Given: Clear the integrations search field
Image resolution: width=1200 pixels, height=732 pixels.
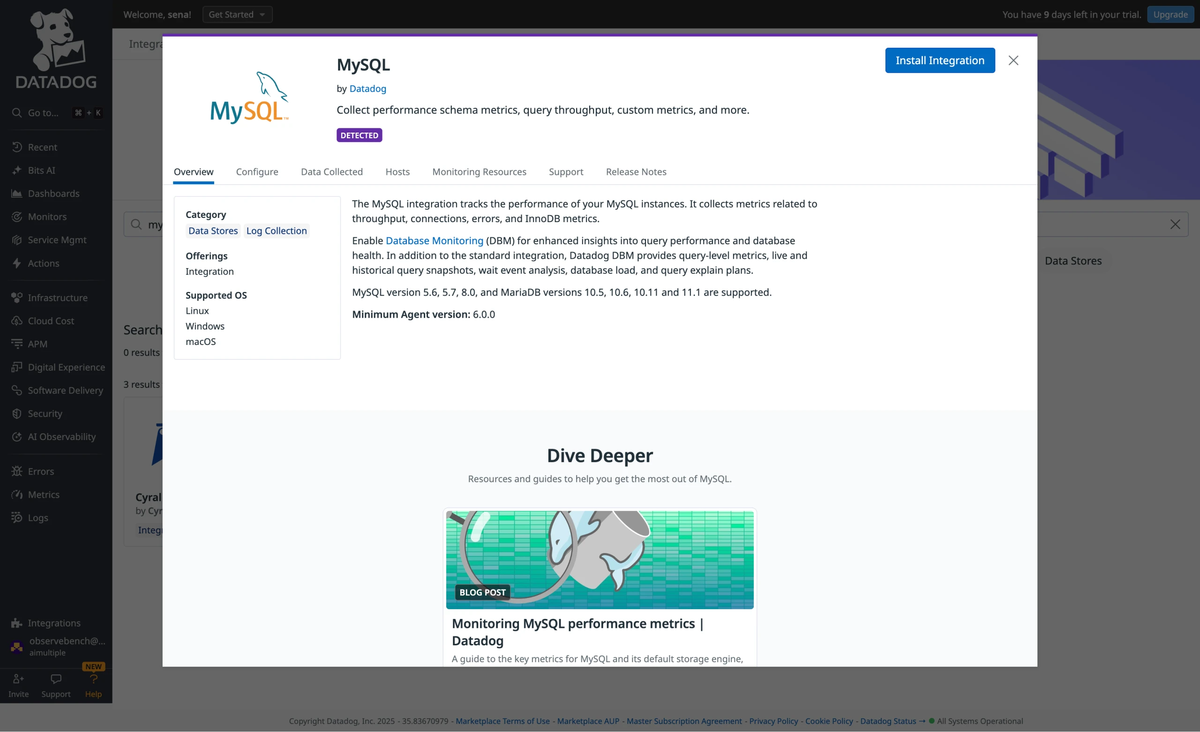Looking at the screenshot, I should tap(1175, 224).
